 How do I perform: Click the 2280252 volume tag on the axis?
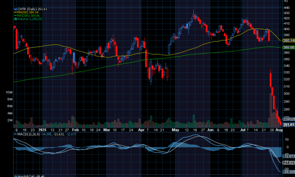point(289,119)
